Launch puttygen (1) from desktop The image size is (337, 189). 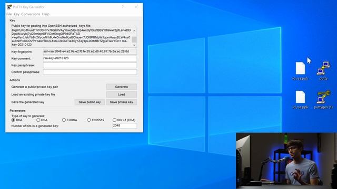point(323,99)
